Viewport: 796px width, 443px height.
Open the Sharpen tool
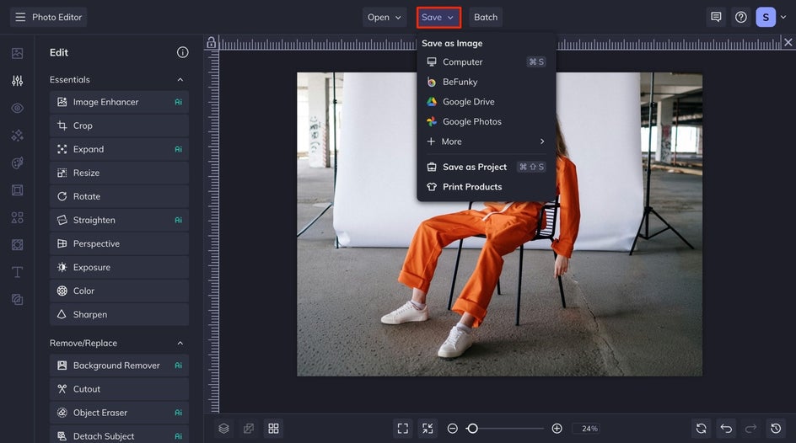pos(119,314)
